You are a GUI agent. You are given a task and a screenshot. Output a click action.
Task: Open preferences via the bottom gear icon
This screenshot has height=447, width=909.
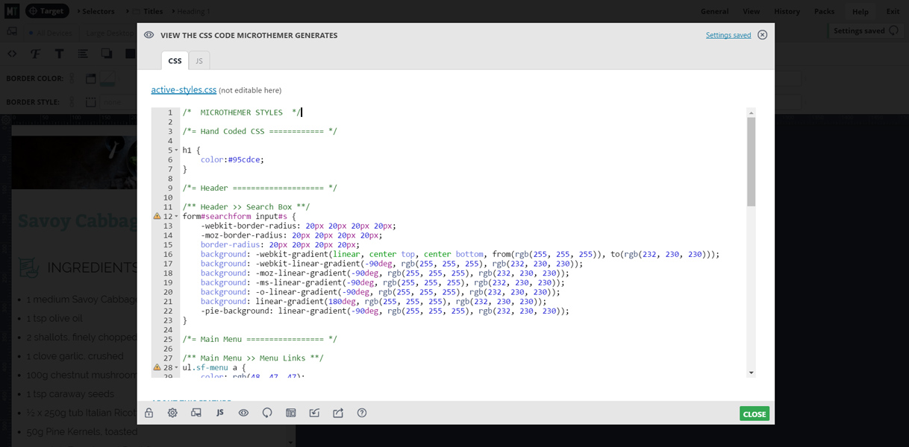click(172, 413)
